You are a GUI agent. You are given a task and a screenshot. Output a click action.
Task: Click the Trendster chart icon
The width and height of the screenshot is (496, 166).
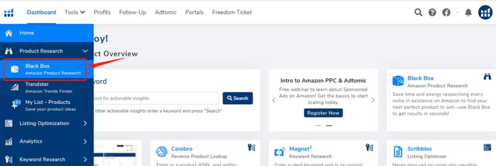[15, 87]
